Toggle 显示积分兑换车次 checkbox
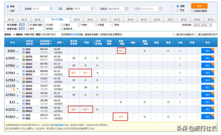 [174, 34]
